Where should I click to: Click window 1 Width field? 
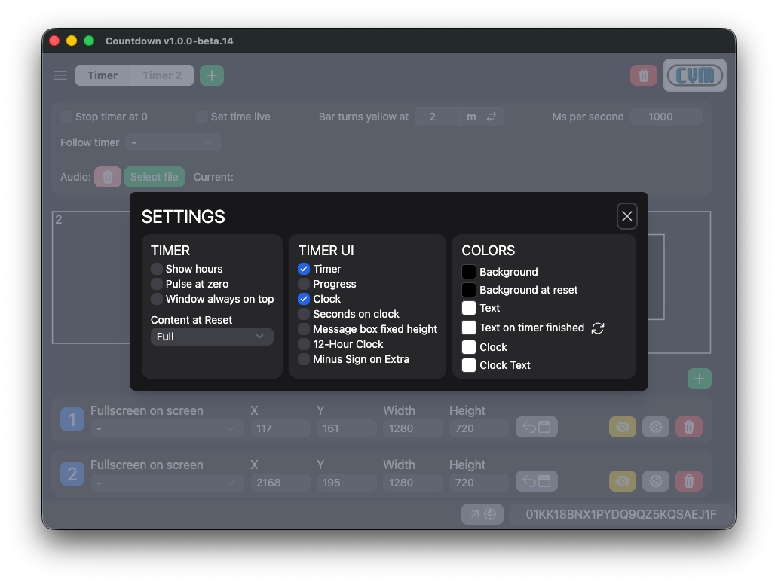point(413,428)
